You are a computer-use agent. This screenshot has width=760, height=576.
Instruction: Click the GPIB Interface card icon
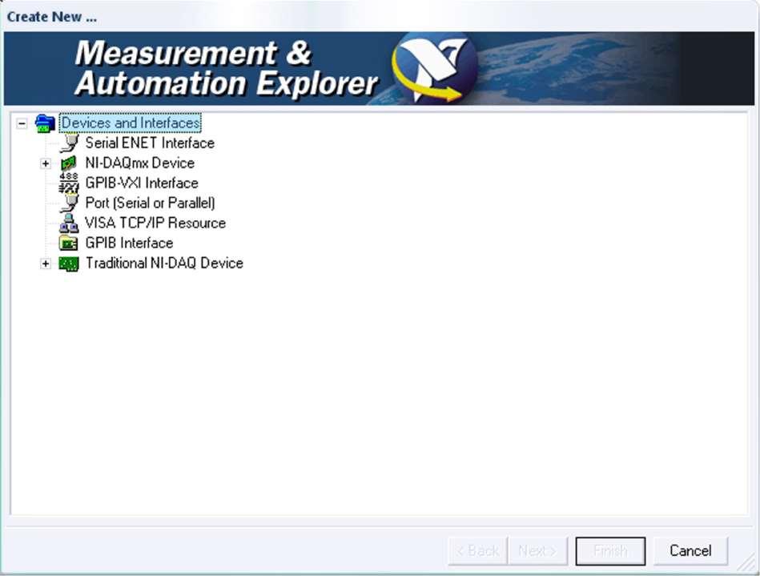pos(68,243)
